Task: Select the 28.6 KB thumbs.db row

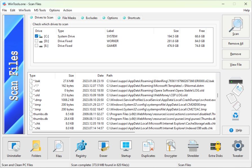Action: tap(122, 119)
